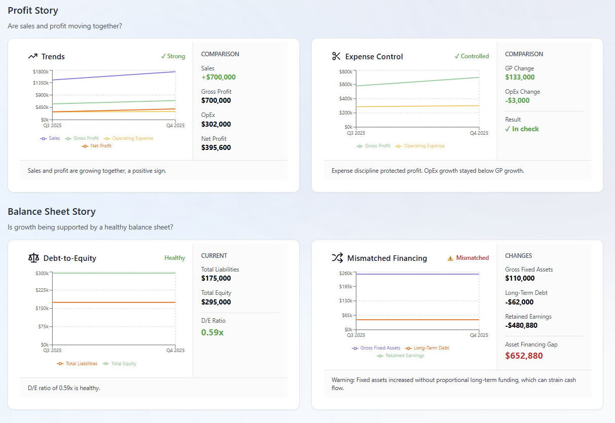Image resolution: width=615 pixels, height=423 pixels.
Task: Click the Total Equity value $295,000
Action: pyautogui.click(x=216, y=302)
